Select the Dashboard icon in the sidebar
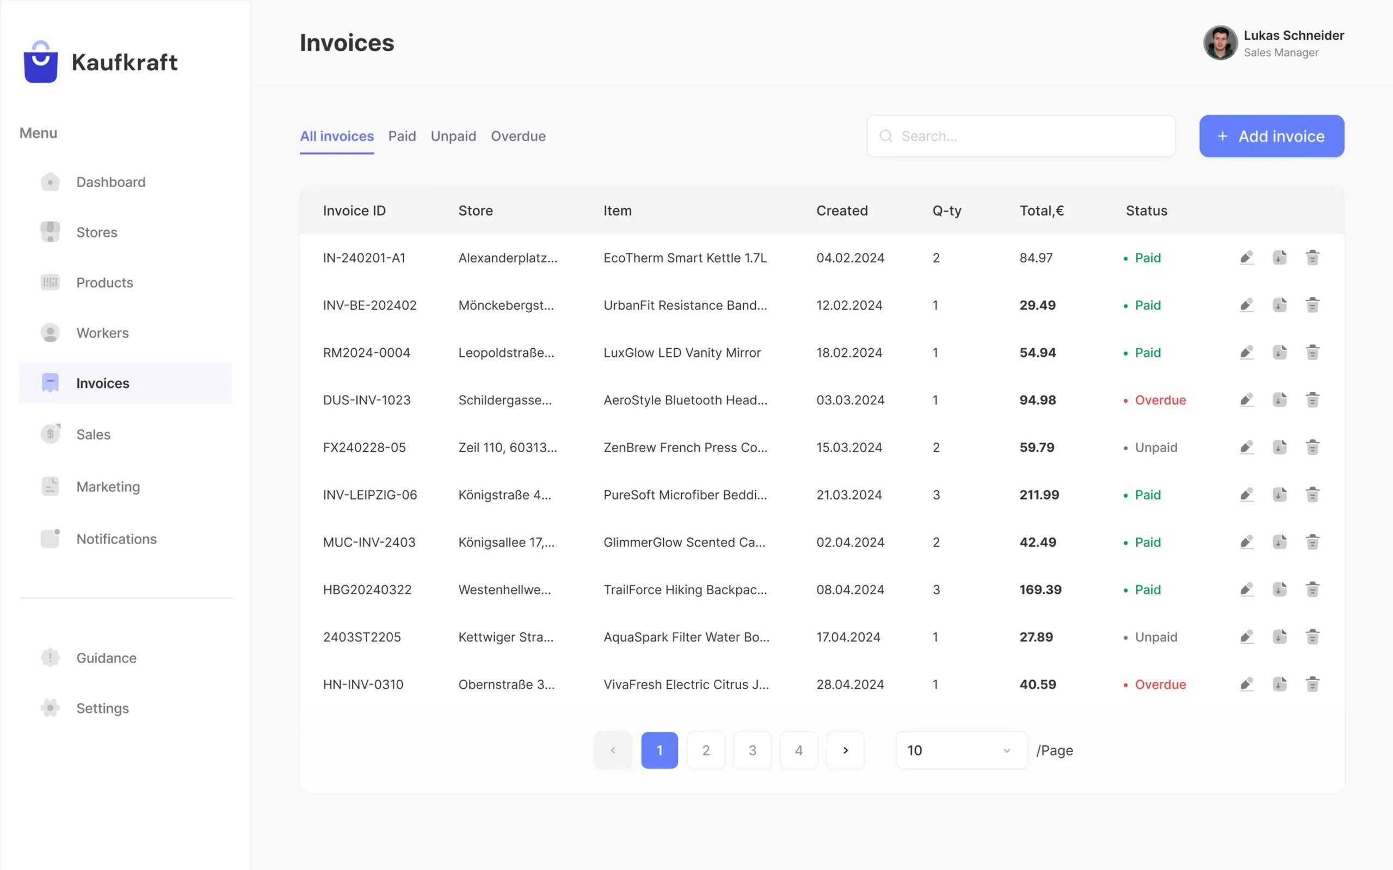The width and height of the screenshot is (1393, 870). [51, 182]
